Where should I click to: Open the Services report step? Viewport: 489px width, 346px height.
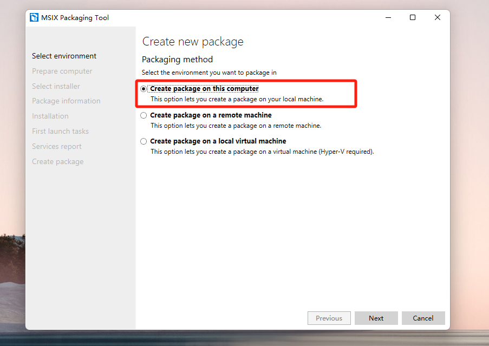point(57,147)
